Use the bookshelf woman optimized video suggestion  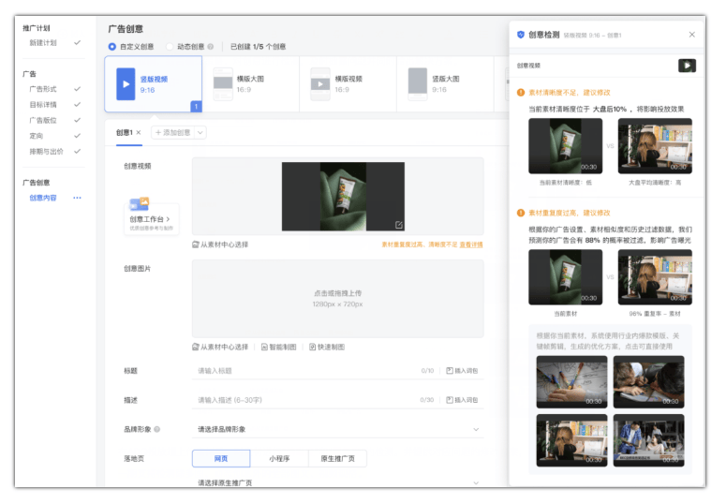point(571,440)
